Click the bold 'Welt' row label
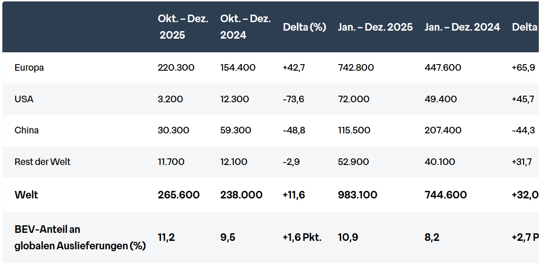 [x=26, y=195]
